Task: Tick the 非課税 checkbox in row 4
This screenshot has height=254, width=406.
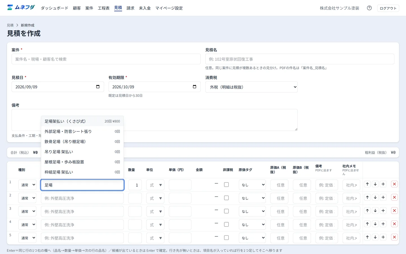Action: pyautogui.click(x=226, y=224)
